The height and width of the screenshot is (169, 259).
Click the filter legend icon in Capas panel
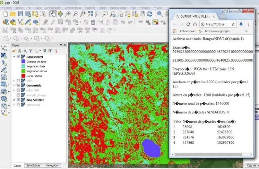(x=31, y=51)
